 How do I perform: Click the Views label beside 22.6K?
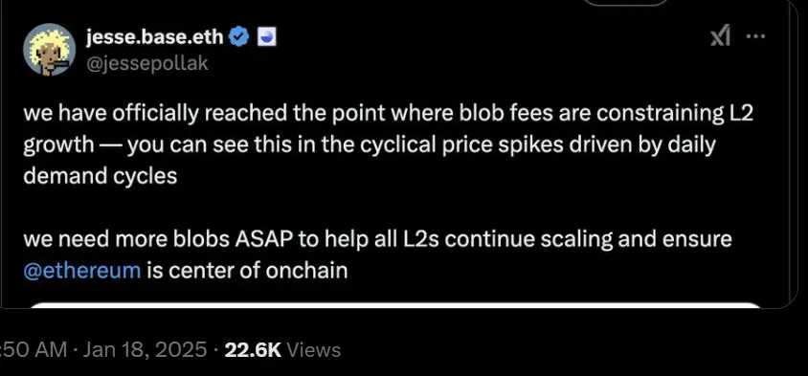click(313, 350)
